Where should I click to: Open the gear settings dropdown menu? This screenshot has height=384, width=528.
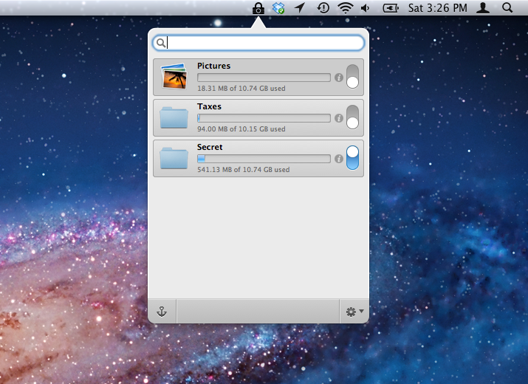click(x=354, y=312)
